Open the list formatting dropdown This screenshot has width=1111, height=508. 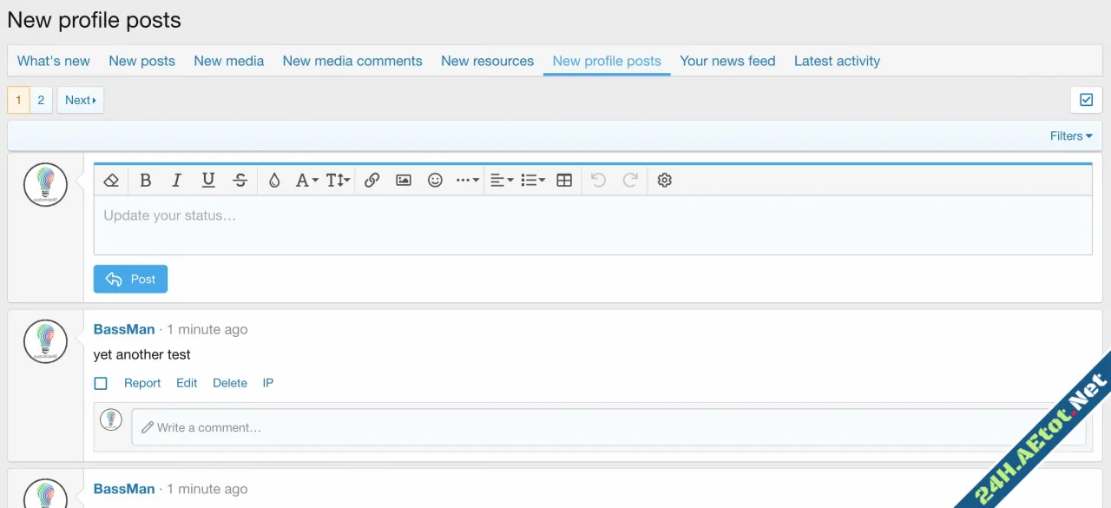[532, 180]
